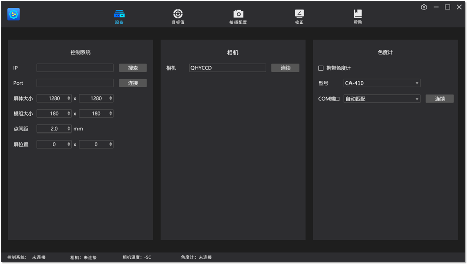The height and width of the screenshot is (265, 468).
Task: Click the 连接 button beside Port
Action: click(x=133, y=83)
